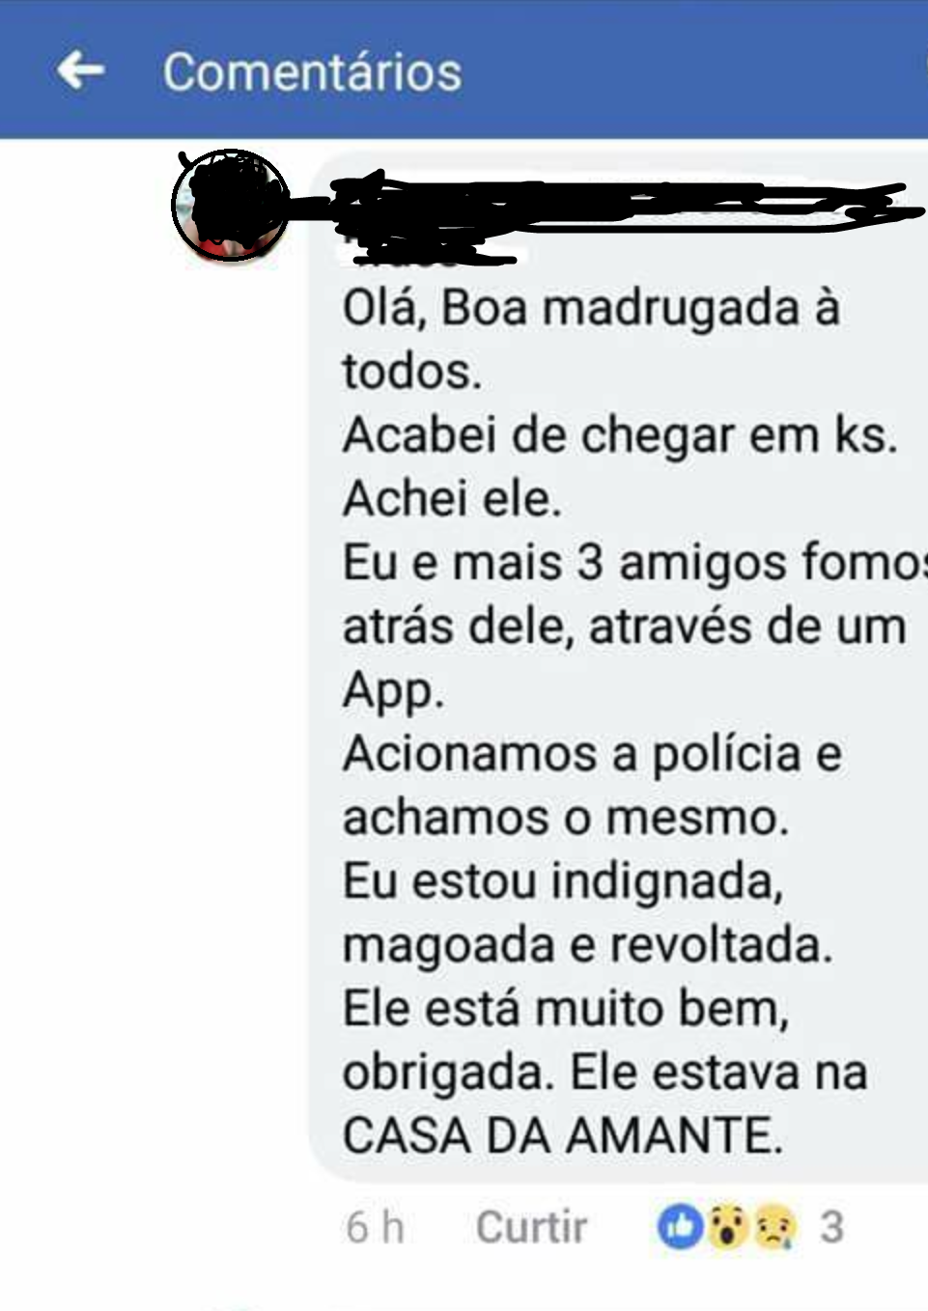Open the commenter's scribbled-out profile picture
Image resolution: width=928 pixels, height=1311 pixels.
230,206
